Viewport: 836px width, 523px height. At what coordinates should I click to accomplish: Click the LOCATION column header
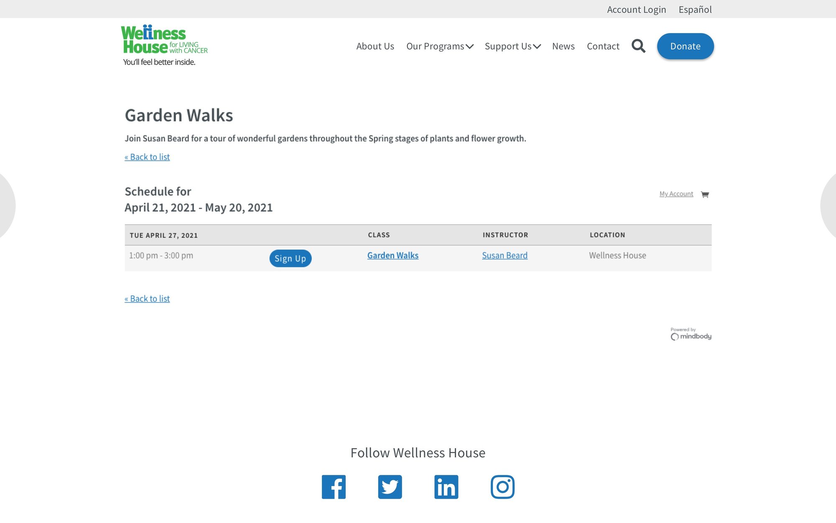point(607,235)
